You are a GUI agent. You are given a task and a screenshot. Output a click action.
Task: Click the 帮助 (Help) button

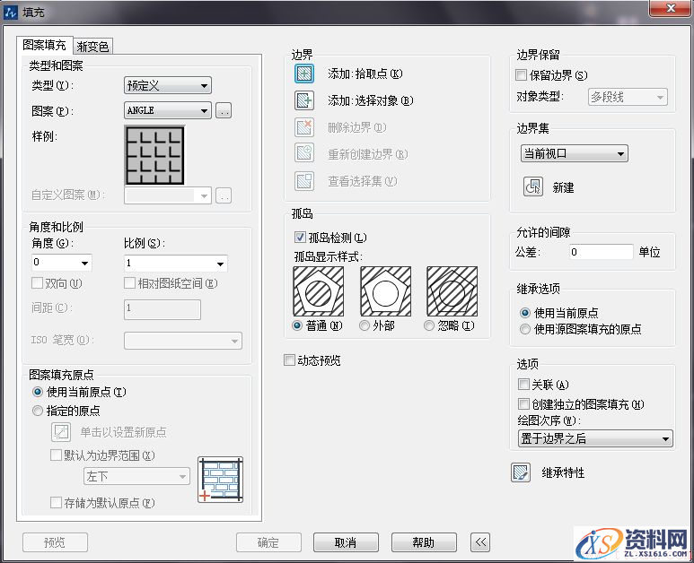424,542
